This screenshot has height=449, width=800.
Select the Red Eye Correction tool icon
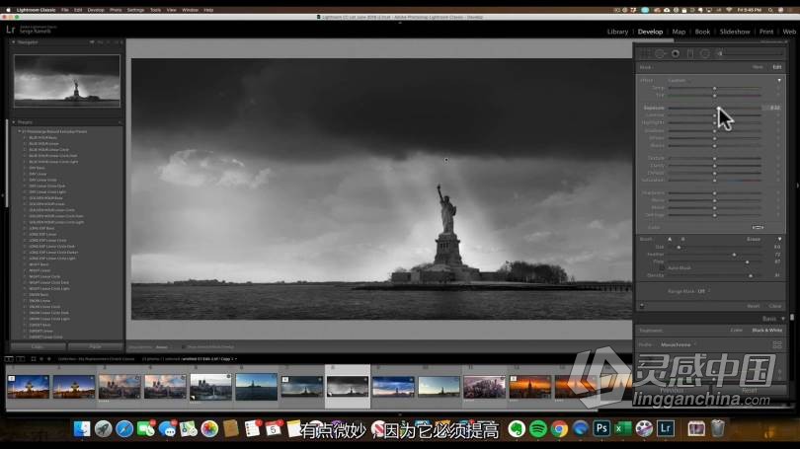(676, 53)
